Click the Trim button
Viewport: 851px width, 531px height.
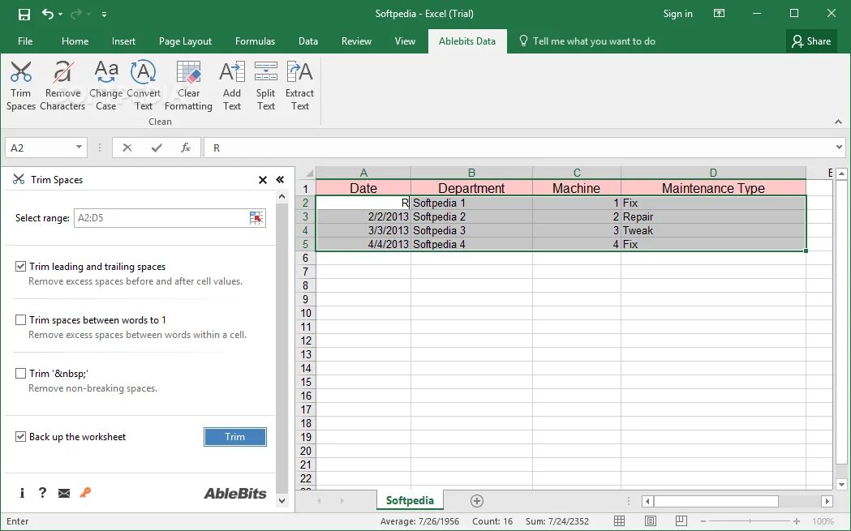pyautogui.click(x=234, y=436)
